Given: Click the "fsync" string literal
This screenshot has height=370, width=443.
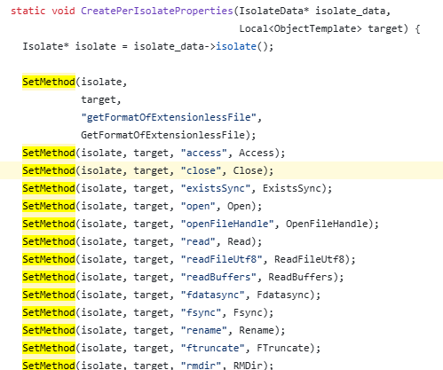Looking at the screenshot, I should [201, 312].
